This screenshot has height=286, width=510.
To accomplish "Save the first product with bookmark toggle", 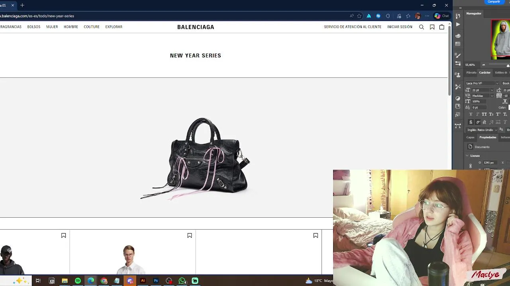I will tap(63, 236).
